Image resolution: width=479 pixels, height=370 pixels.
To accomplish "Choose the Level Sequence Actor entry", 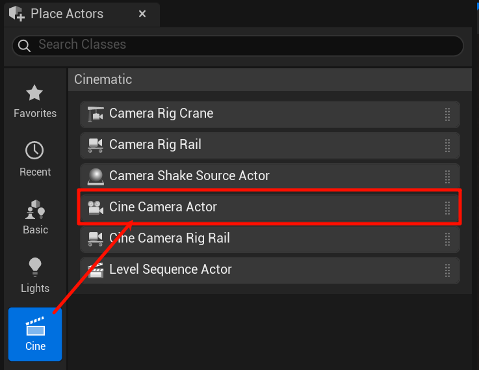I will pos(170,270).
